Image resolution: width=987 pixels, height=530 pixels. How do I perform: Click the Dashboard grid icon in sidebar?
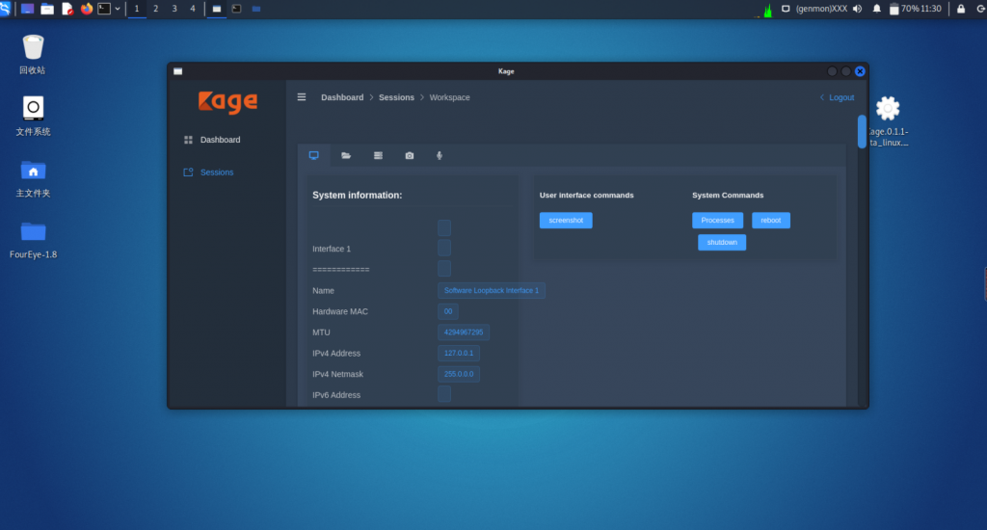click(x=188, y=140)
